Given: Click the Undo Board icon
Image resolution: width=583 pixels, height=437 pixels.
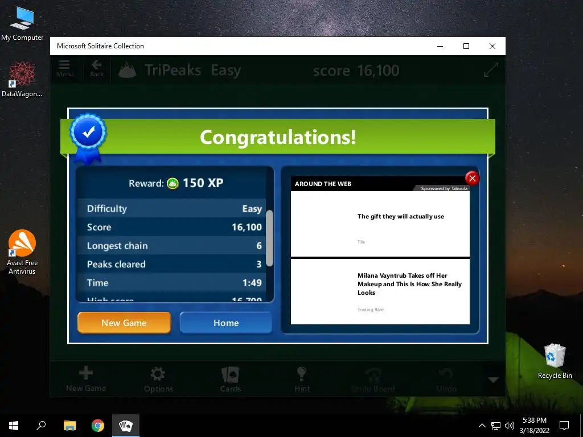Looking at the screenshot, I should click(373, 380).
